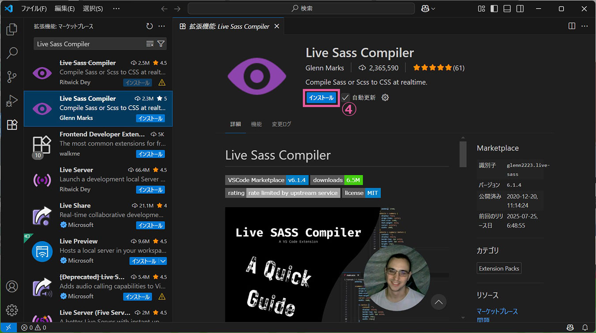The height and width of the screenshot is (333, 596).
Task: Install the Live Server extension
Action: [x=150, y=190]
